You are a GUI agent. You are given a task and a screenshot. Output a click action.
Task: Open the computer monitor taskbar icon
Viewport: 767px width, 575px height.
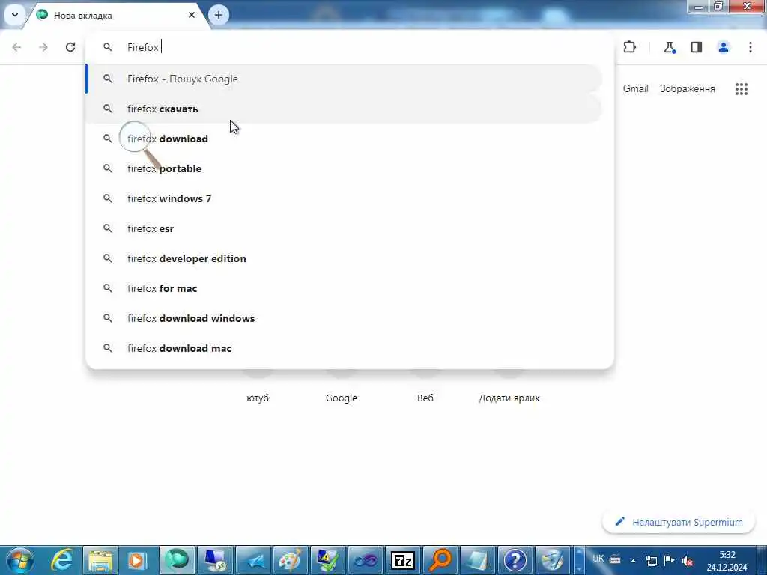pyautogui.click(x=215, y=560)
